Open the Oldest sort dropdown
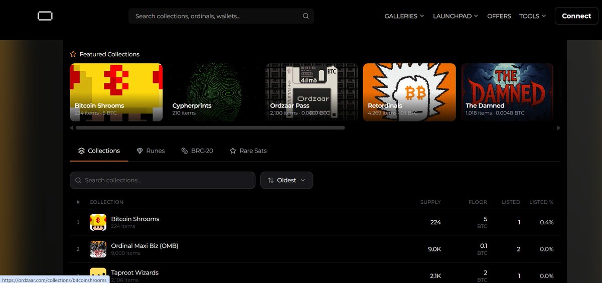602x283 pixels. (x=286, y=180)
